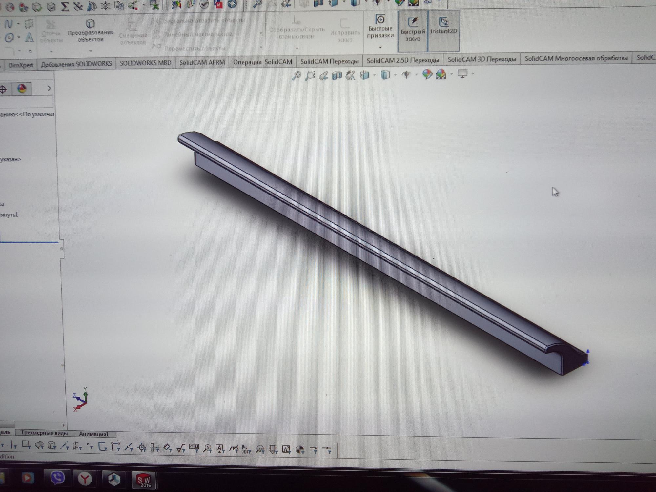Click the Zoom to Fit magnifier icon

tap(297, 76)
